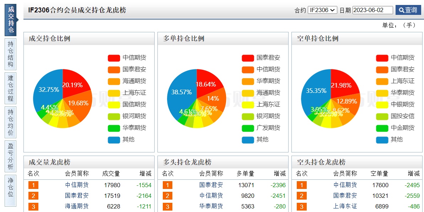Open 中信期货 link in 成交量龙虎榜 table
424x212 pixels.
77,185
